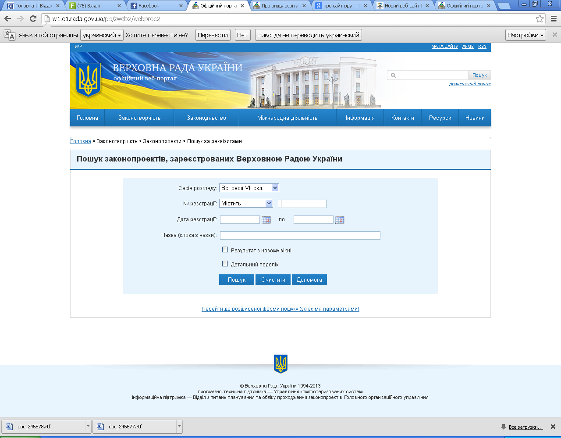561x438 pixels.
Task: Switch to the '(76) Вхідні' tab
Action: [94, 6]
